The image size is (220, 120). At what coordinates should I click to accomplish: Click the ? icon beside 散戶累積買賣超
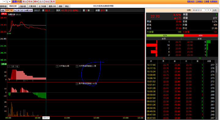click(x=77, y=84)
